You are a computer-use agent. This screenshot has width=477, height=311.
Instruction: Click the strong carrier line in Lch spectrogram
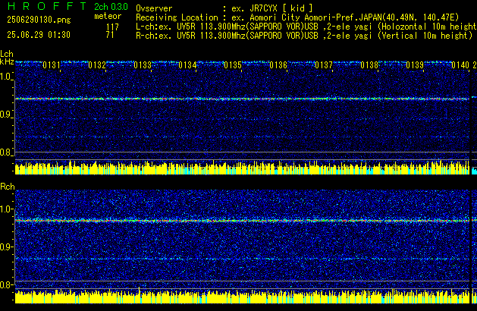(242, 99)
